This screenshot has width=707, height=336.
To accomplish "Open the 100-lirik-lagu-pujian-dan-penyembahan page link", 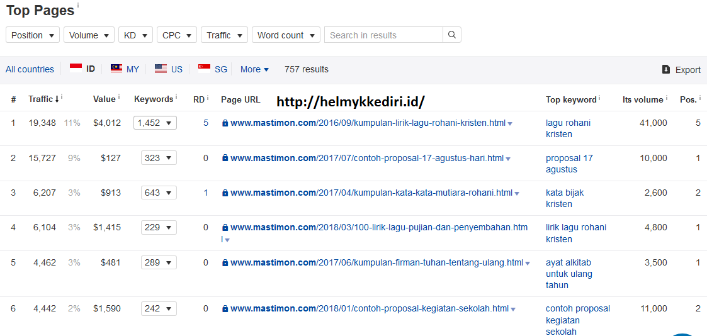I will [x=374, y=233].
